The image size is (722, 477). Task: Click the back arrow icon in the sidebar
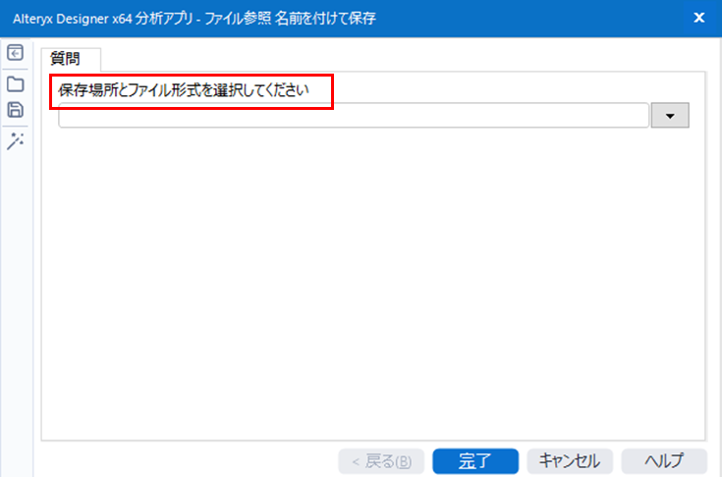(15, 53)
